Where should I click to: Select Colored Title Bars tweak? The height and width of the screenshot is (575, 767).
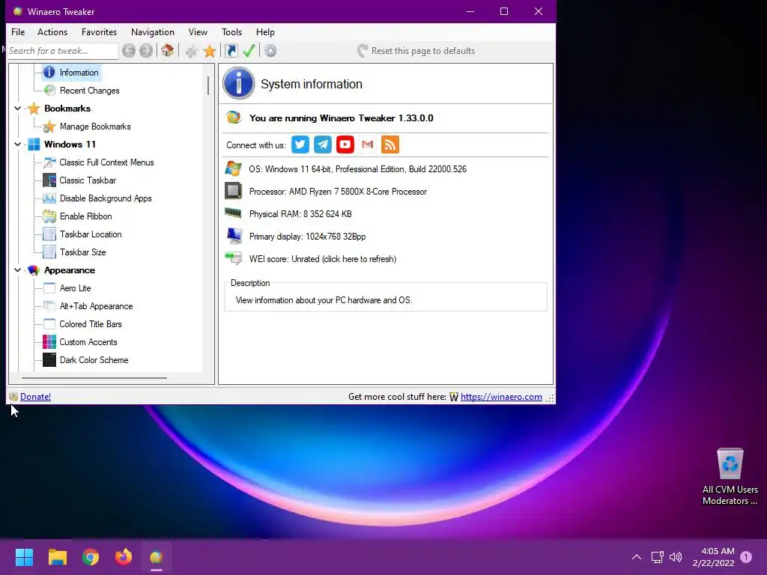(91, 324)
